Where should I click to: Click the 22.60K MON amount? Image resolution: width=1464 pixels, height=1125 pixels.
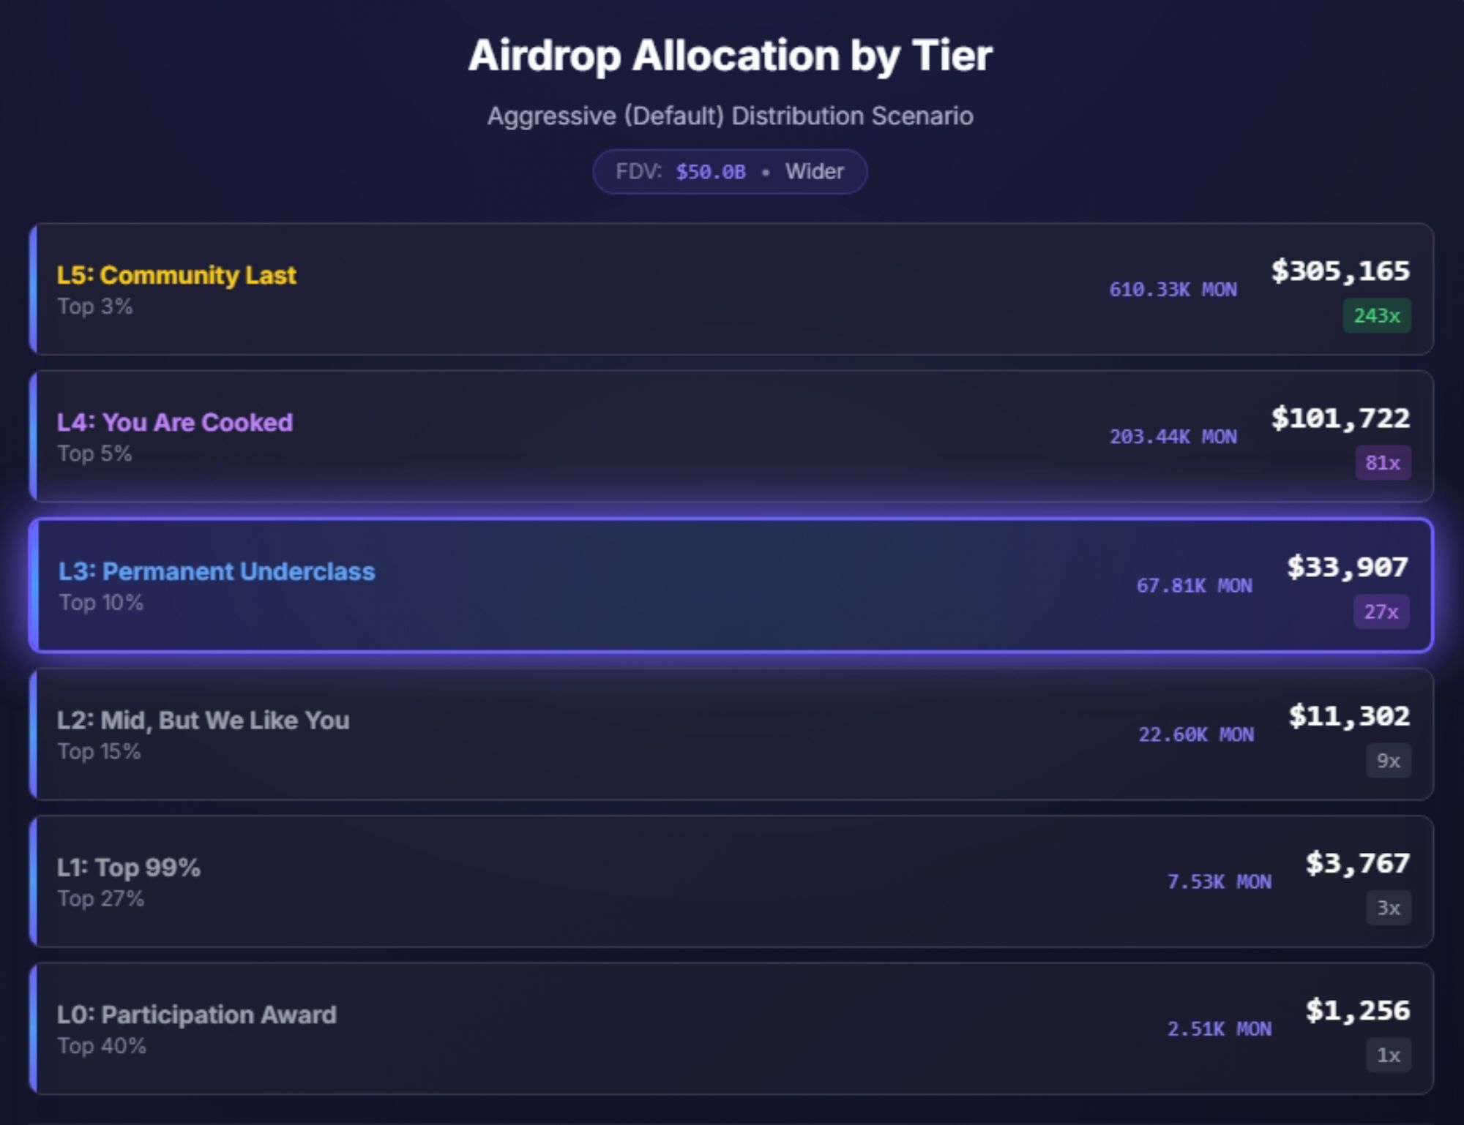tap(1195, 734)
